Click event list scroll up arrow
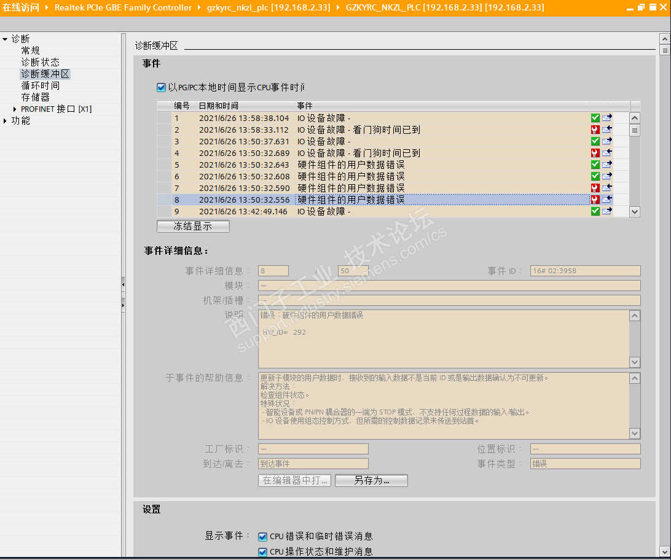 (635, 117)
